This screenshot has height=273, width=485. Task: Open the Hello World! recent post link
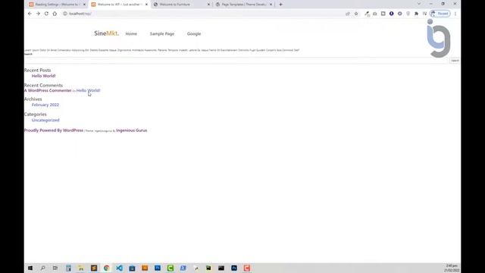(44, 76)
